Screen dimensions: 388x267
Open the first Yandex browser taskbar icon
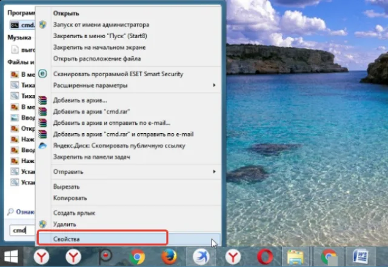tap(41, 257)
